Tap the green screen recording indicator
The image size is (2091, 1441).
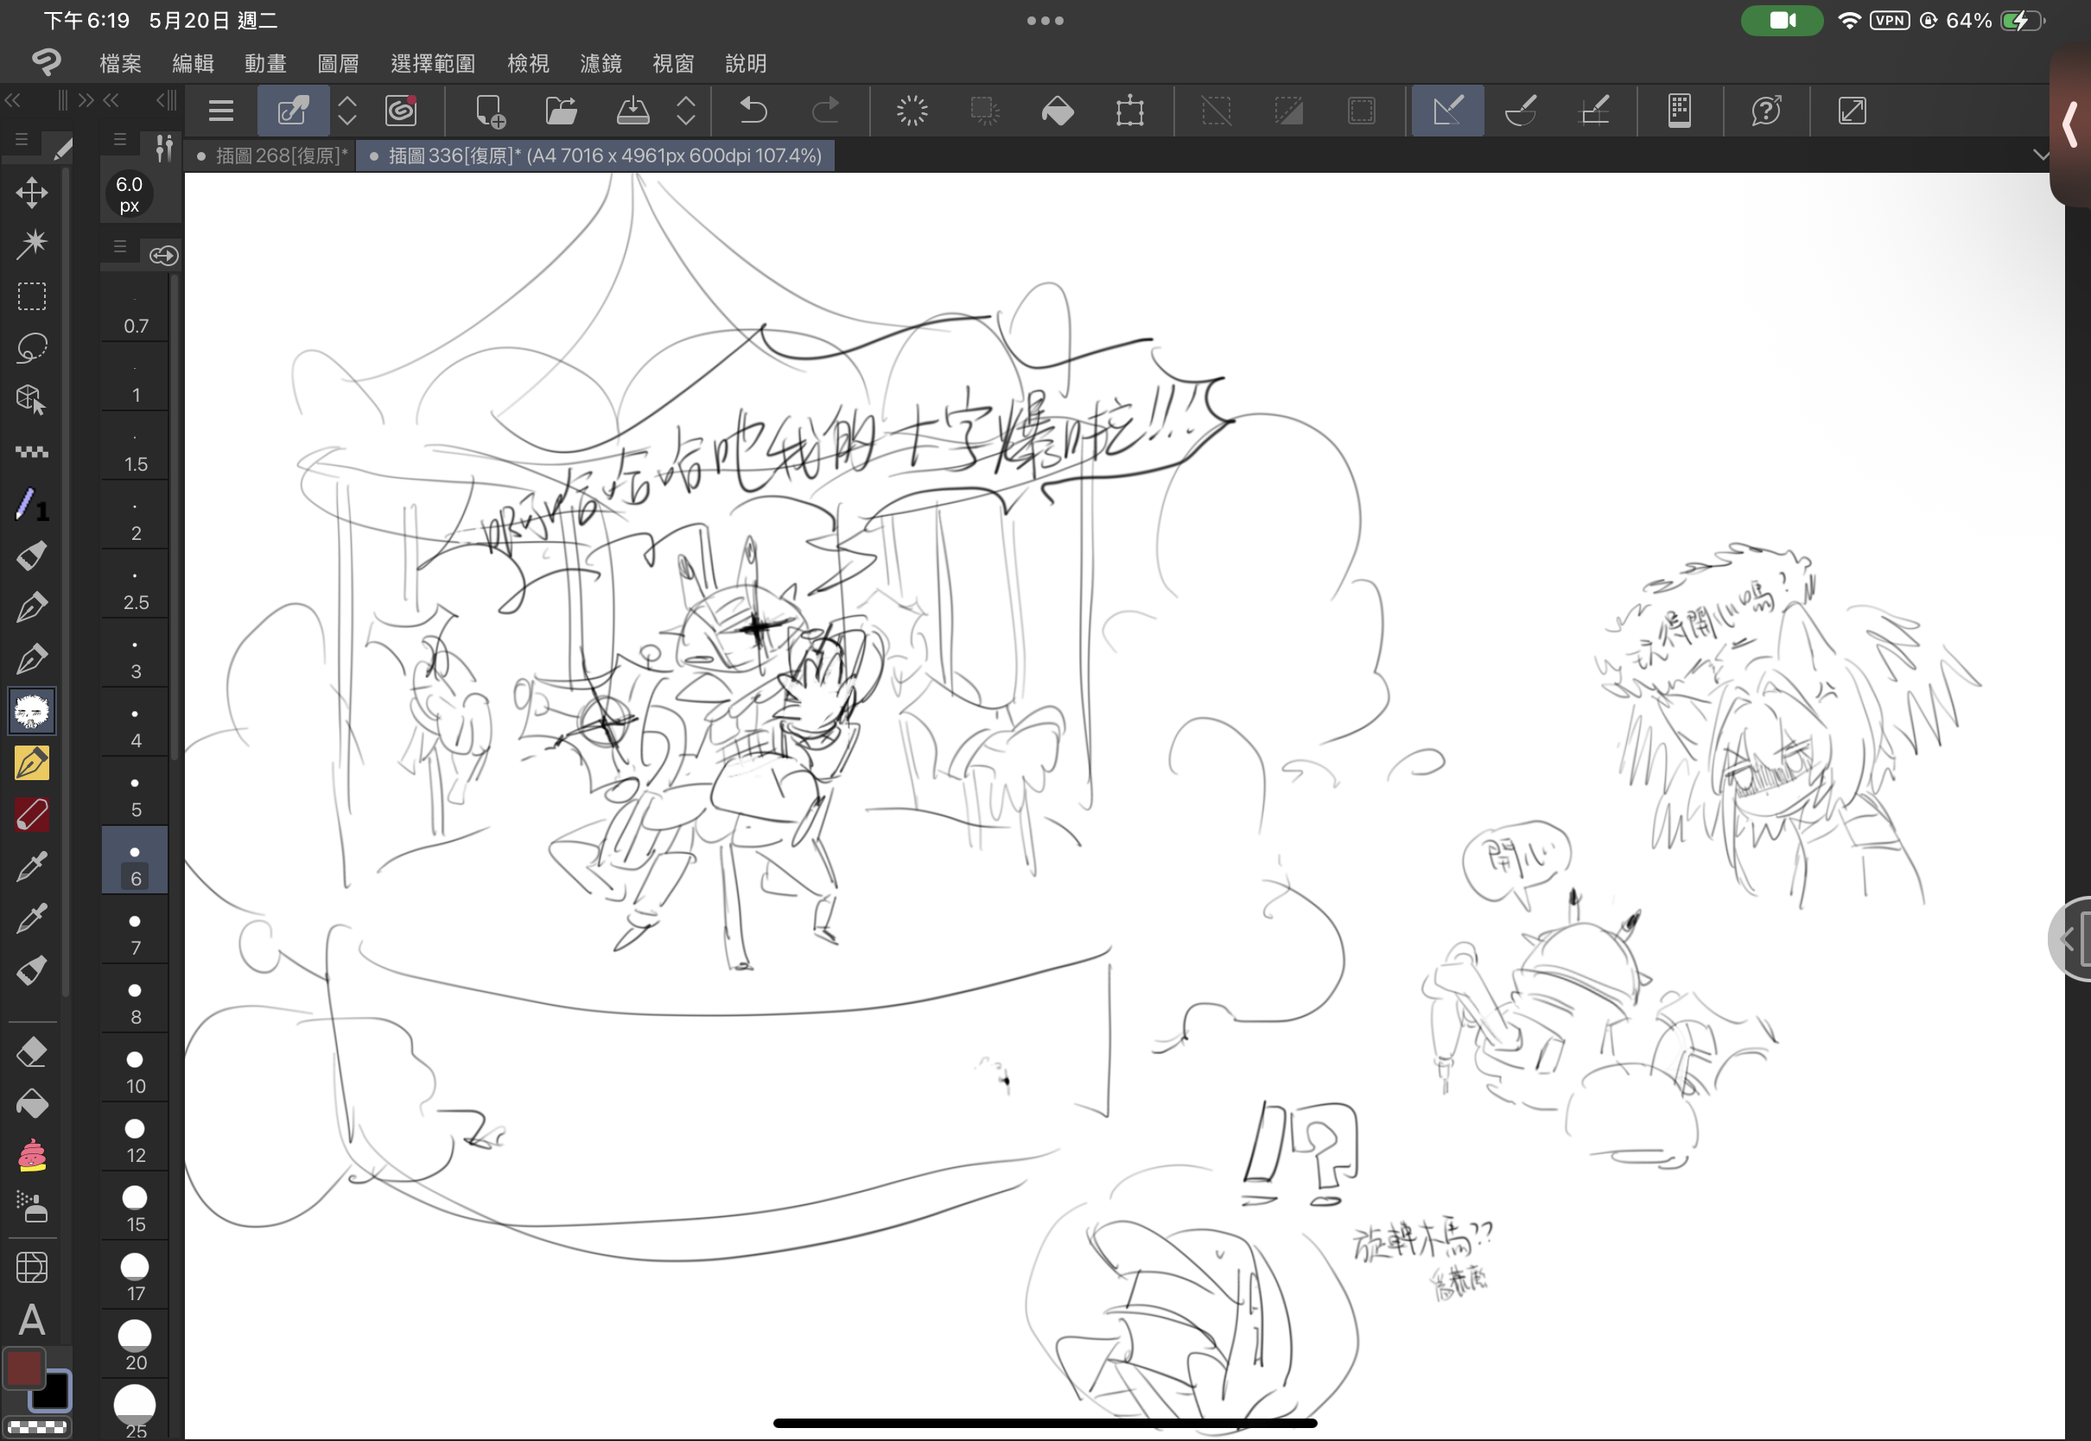[1782, 20]
